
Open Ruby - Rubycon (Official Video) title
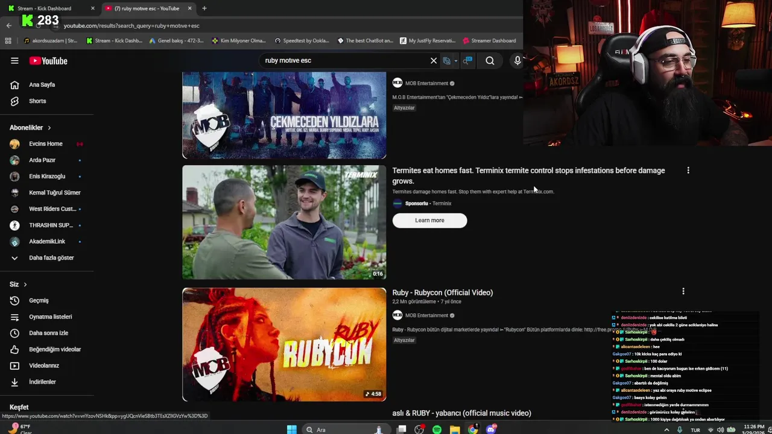coord(443,293)
